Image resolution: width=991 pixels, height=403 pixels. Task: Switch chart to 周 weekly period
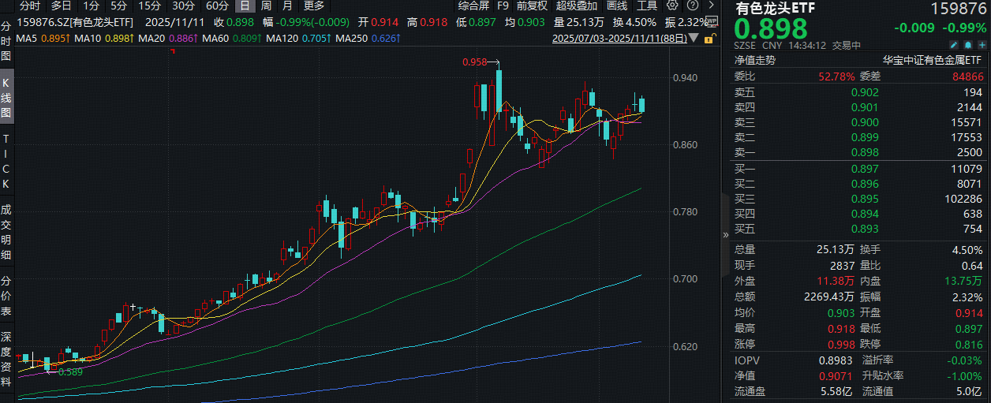[265, 6]
